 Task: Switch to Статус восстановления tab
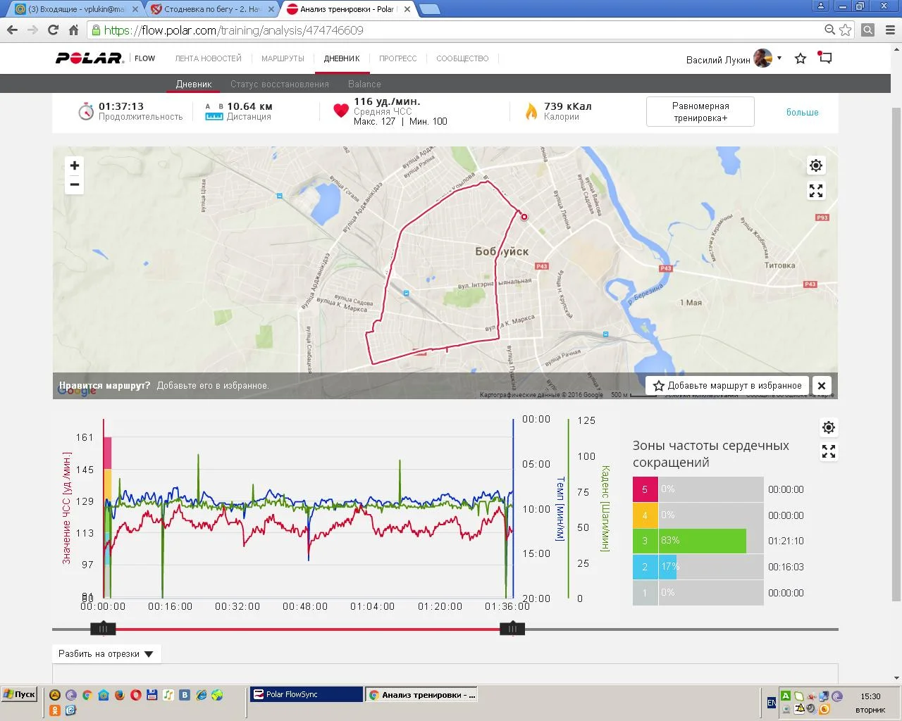[280, 84]
